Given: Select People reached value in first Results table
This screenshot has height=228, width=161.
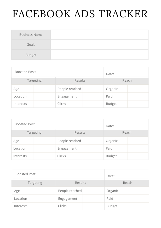Looking at the screenshot, I should [x=93, y=89].
